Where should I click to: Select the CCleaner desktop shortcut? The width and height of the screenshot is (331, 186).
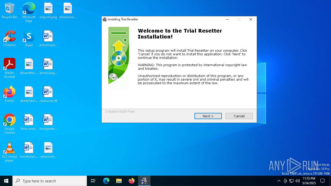click(x=10, y=39)
